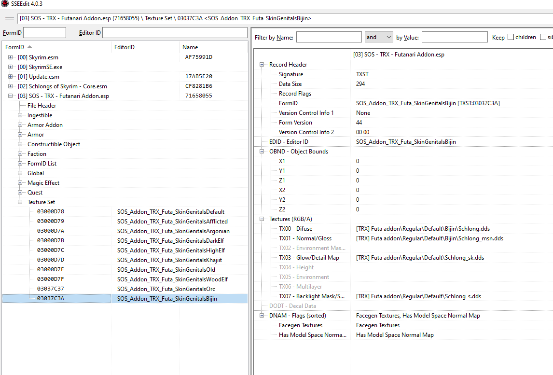Screen dimensions: 553x375
Task: Select the TX00 Difuse texture path
Action: (423, 229)
